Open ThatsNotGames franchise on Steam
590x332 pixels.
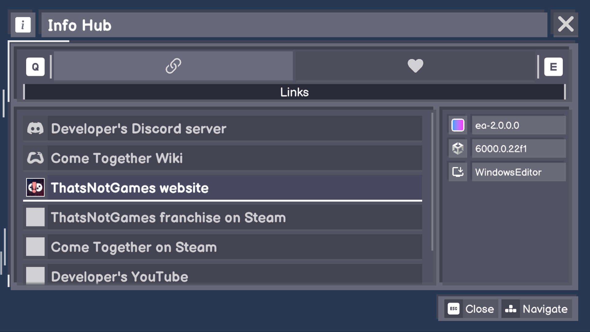pyautogui.click(x=222, y=217)
